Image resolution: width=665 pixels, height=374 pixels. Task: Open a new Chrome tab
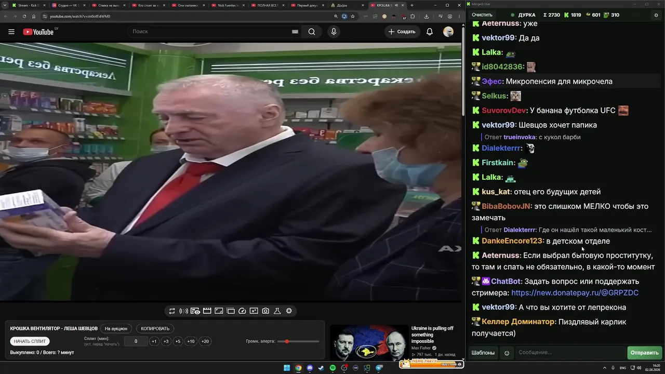[412, 5]
